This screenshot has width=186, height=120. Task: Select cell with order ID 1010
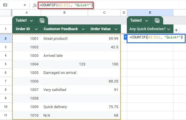tap(27, 115)
